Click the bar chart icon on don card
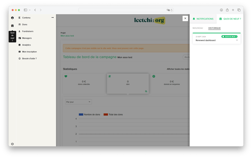This screenshot has height=158, width=252. click(x=146, y=91)
